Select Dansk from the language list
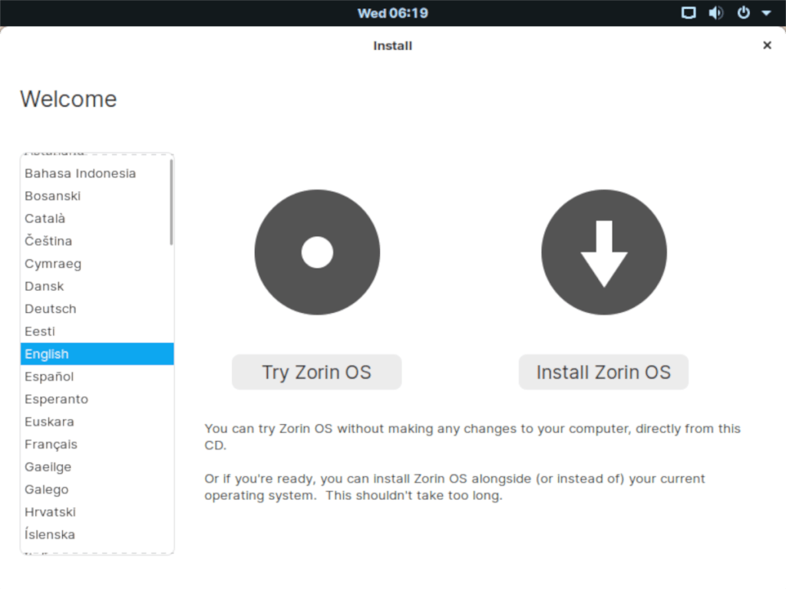 [44, 286]
